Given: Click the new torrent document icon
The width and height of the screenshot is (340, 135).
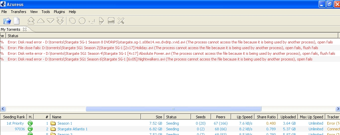Looking at the screenshot, I should pyautogui.click(x=17, y=21).
